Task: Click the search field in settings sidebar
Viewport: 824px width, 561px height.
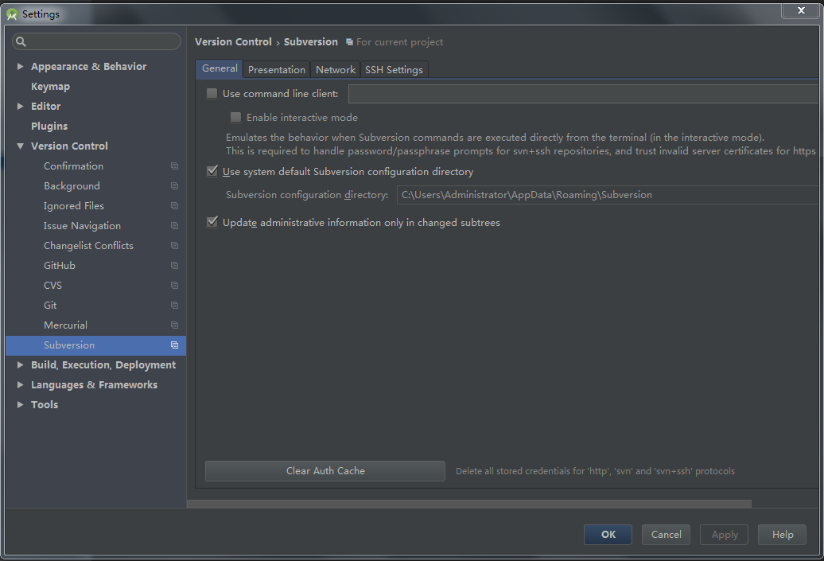Action: 95,41
